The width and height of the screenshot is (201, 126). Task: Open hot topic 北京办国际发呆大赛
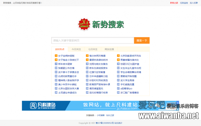[x=69, y=89]
